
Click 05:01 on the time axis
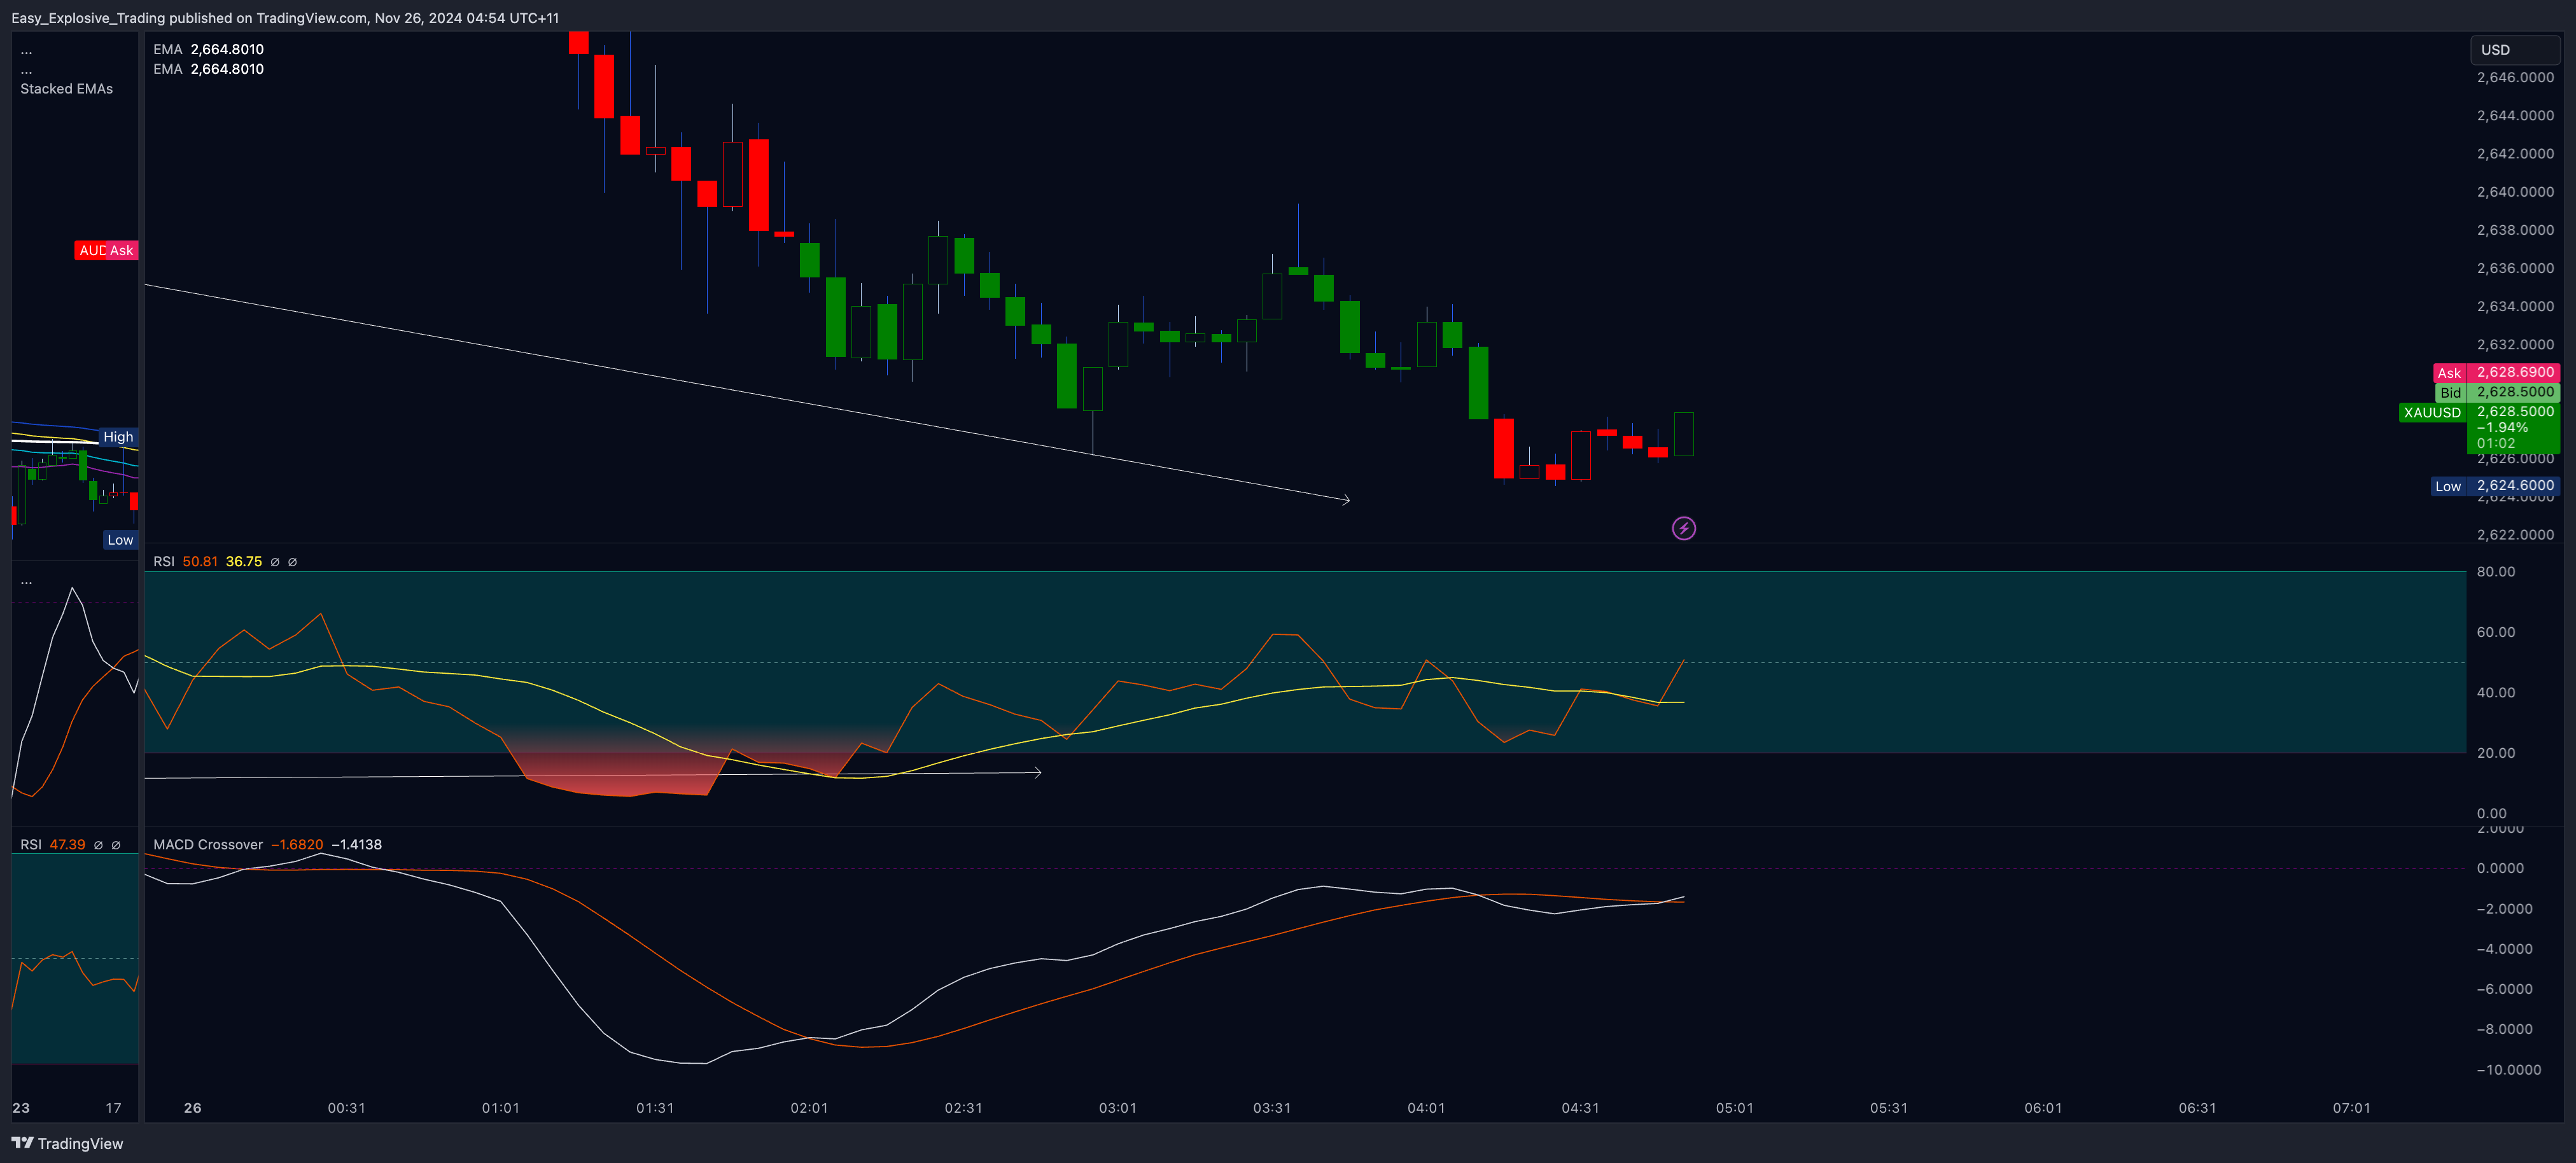(1735, 1108)
